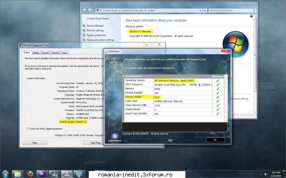286x178 pixels.
Task: Select the Operating System requirement row
Action: pyautogui.click(x=174, y=80)
